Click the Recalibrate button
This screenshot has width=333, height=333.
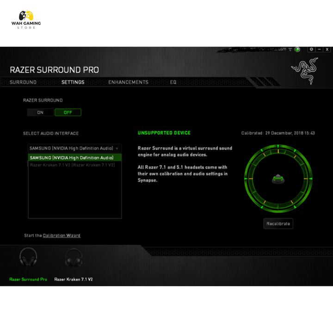tap(278, 224)
